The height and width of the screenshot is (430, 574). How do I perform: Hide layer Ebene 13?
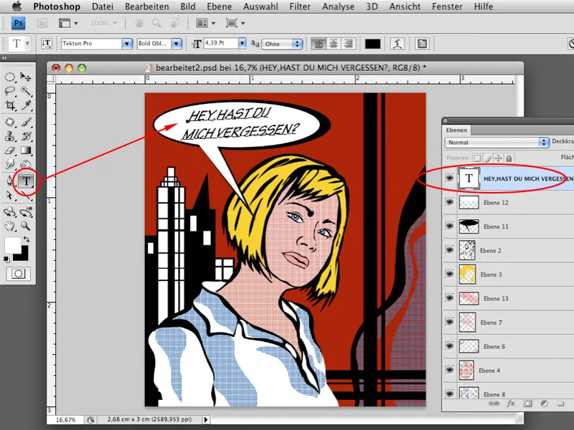pos(450,298)
